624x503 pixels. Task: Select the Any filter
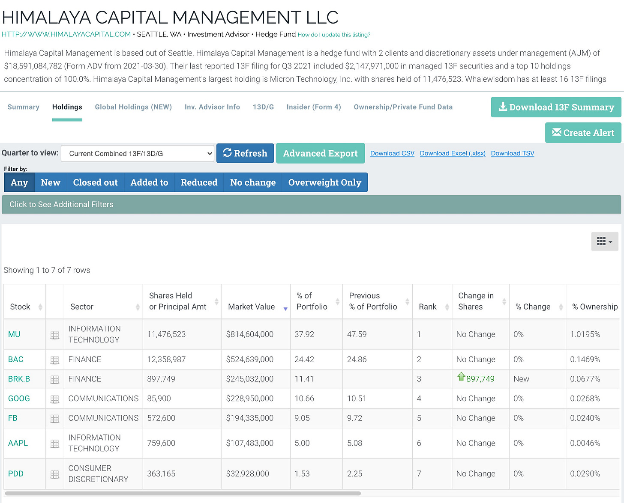coord(19,182)
